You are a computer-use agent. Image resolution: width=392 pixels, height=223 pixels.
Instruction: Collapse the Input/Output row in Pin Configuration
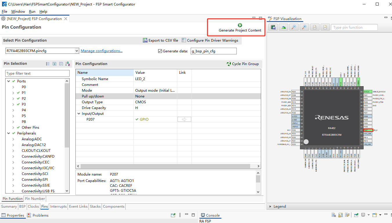coord(79,114)
